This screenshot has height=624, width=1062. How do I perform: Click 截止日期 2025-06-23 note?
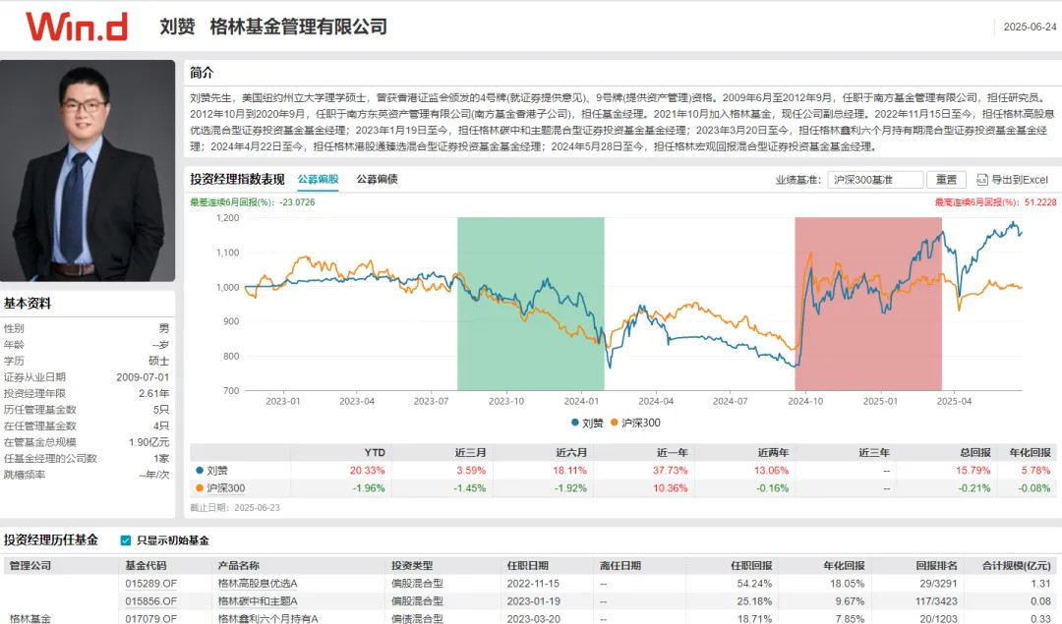tap(235, 508)
